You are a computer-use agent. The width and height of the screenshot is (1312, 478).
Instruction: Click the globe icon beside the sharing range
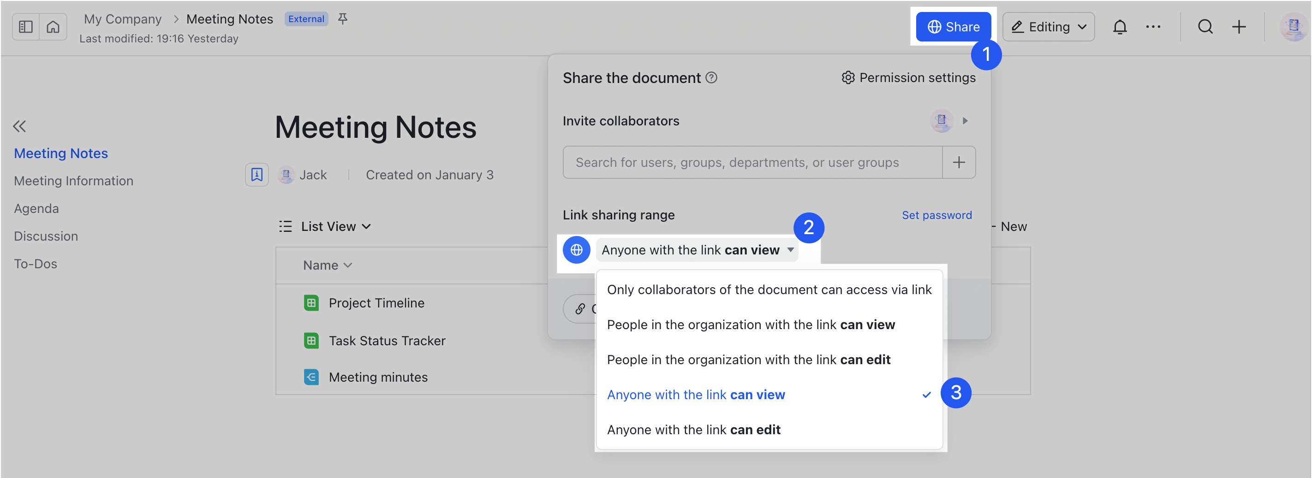click(576, 250)
